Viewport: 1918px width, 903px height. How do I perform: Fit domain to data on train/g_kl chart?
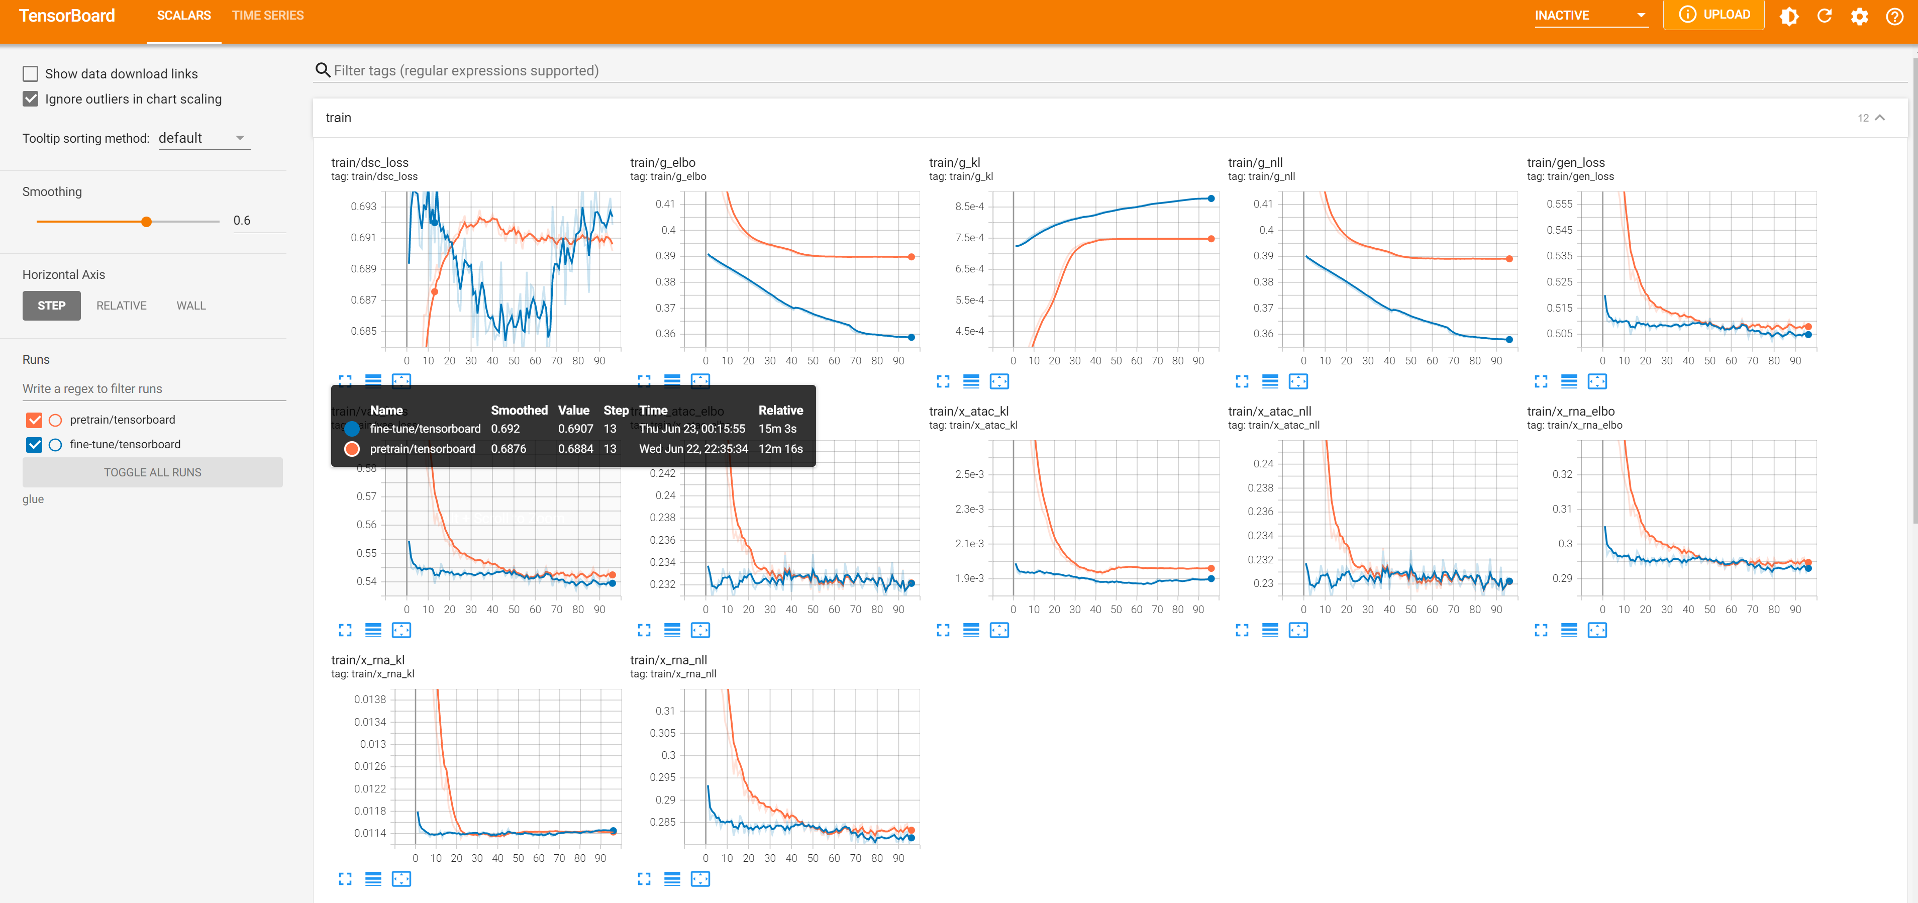998,381
